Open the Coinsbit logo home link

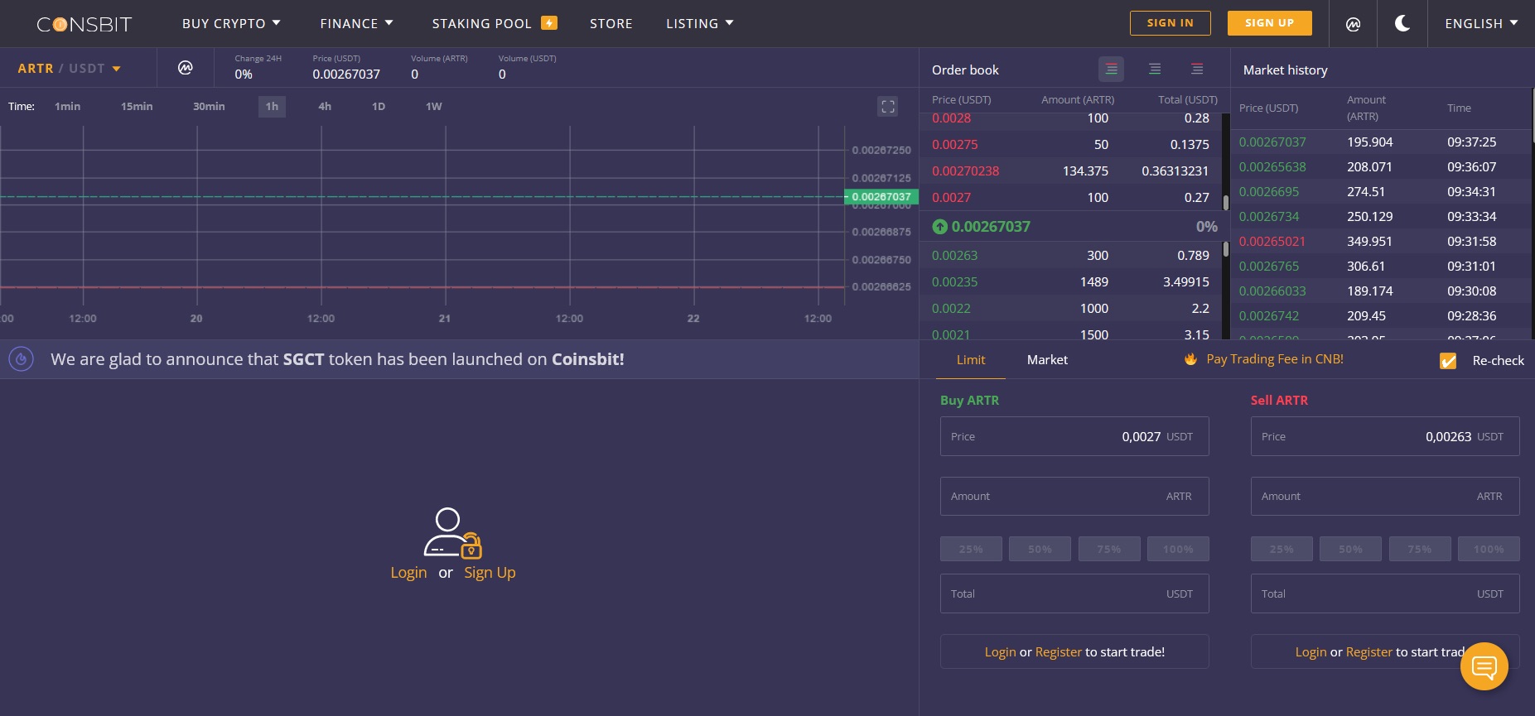click(x=84, y=24)
